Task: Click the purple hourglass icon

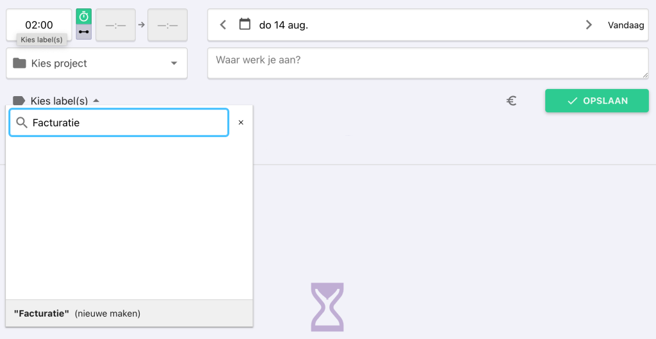Action: [327, 307]
